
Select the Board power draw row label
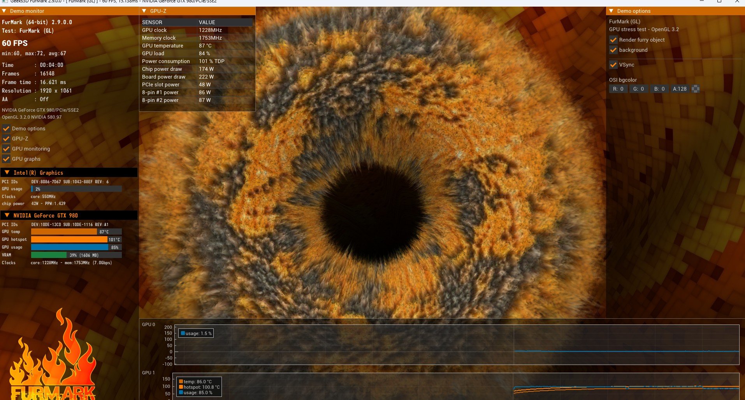pyautogui.click(x=163, y=77)
